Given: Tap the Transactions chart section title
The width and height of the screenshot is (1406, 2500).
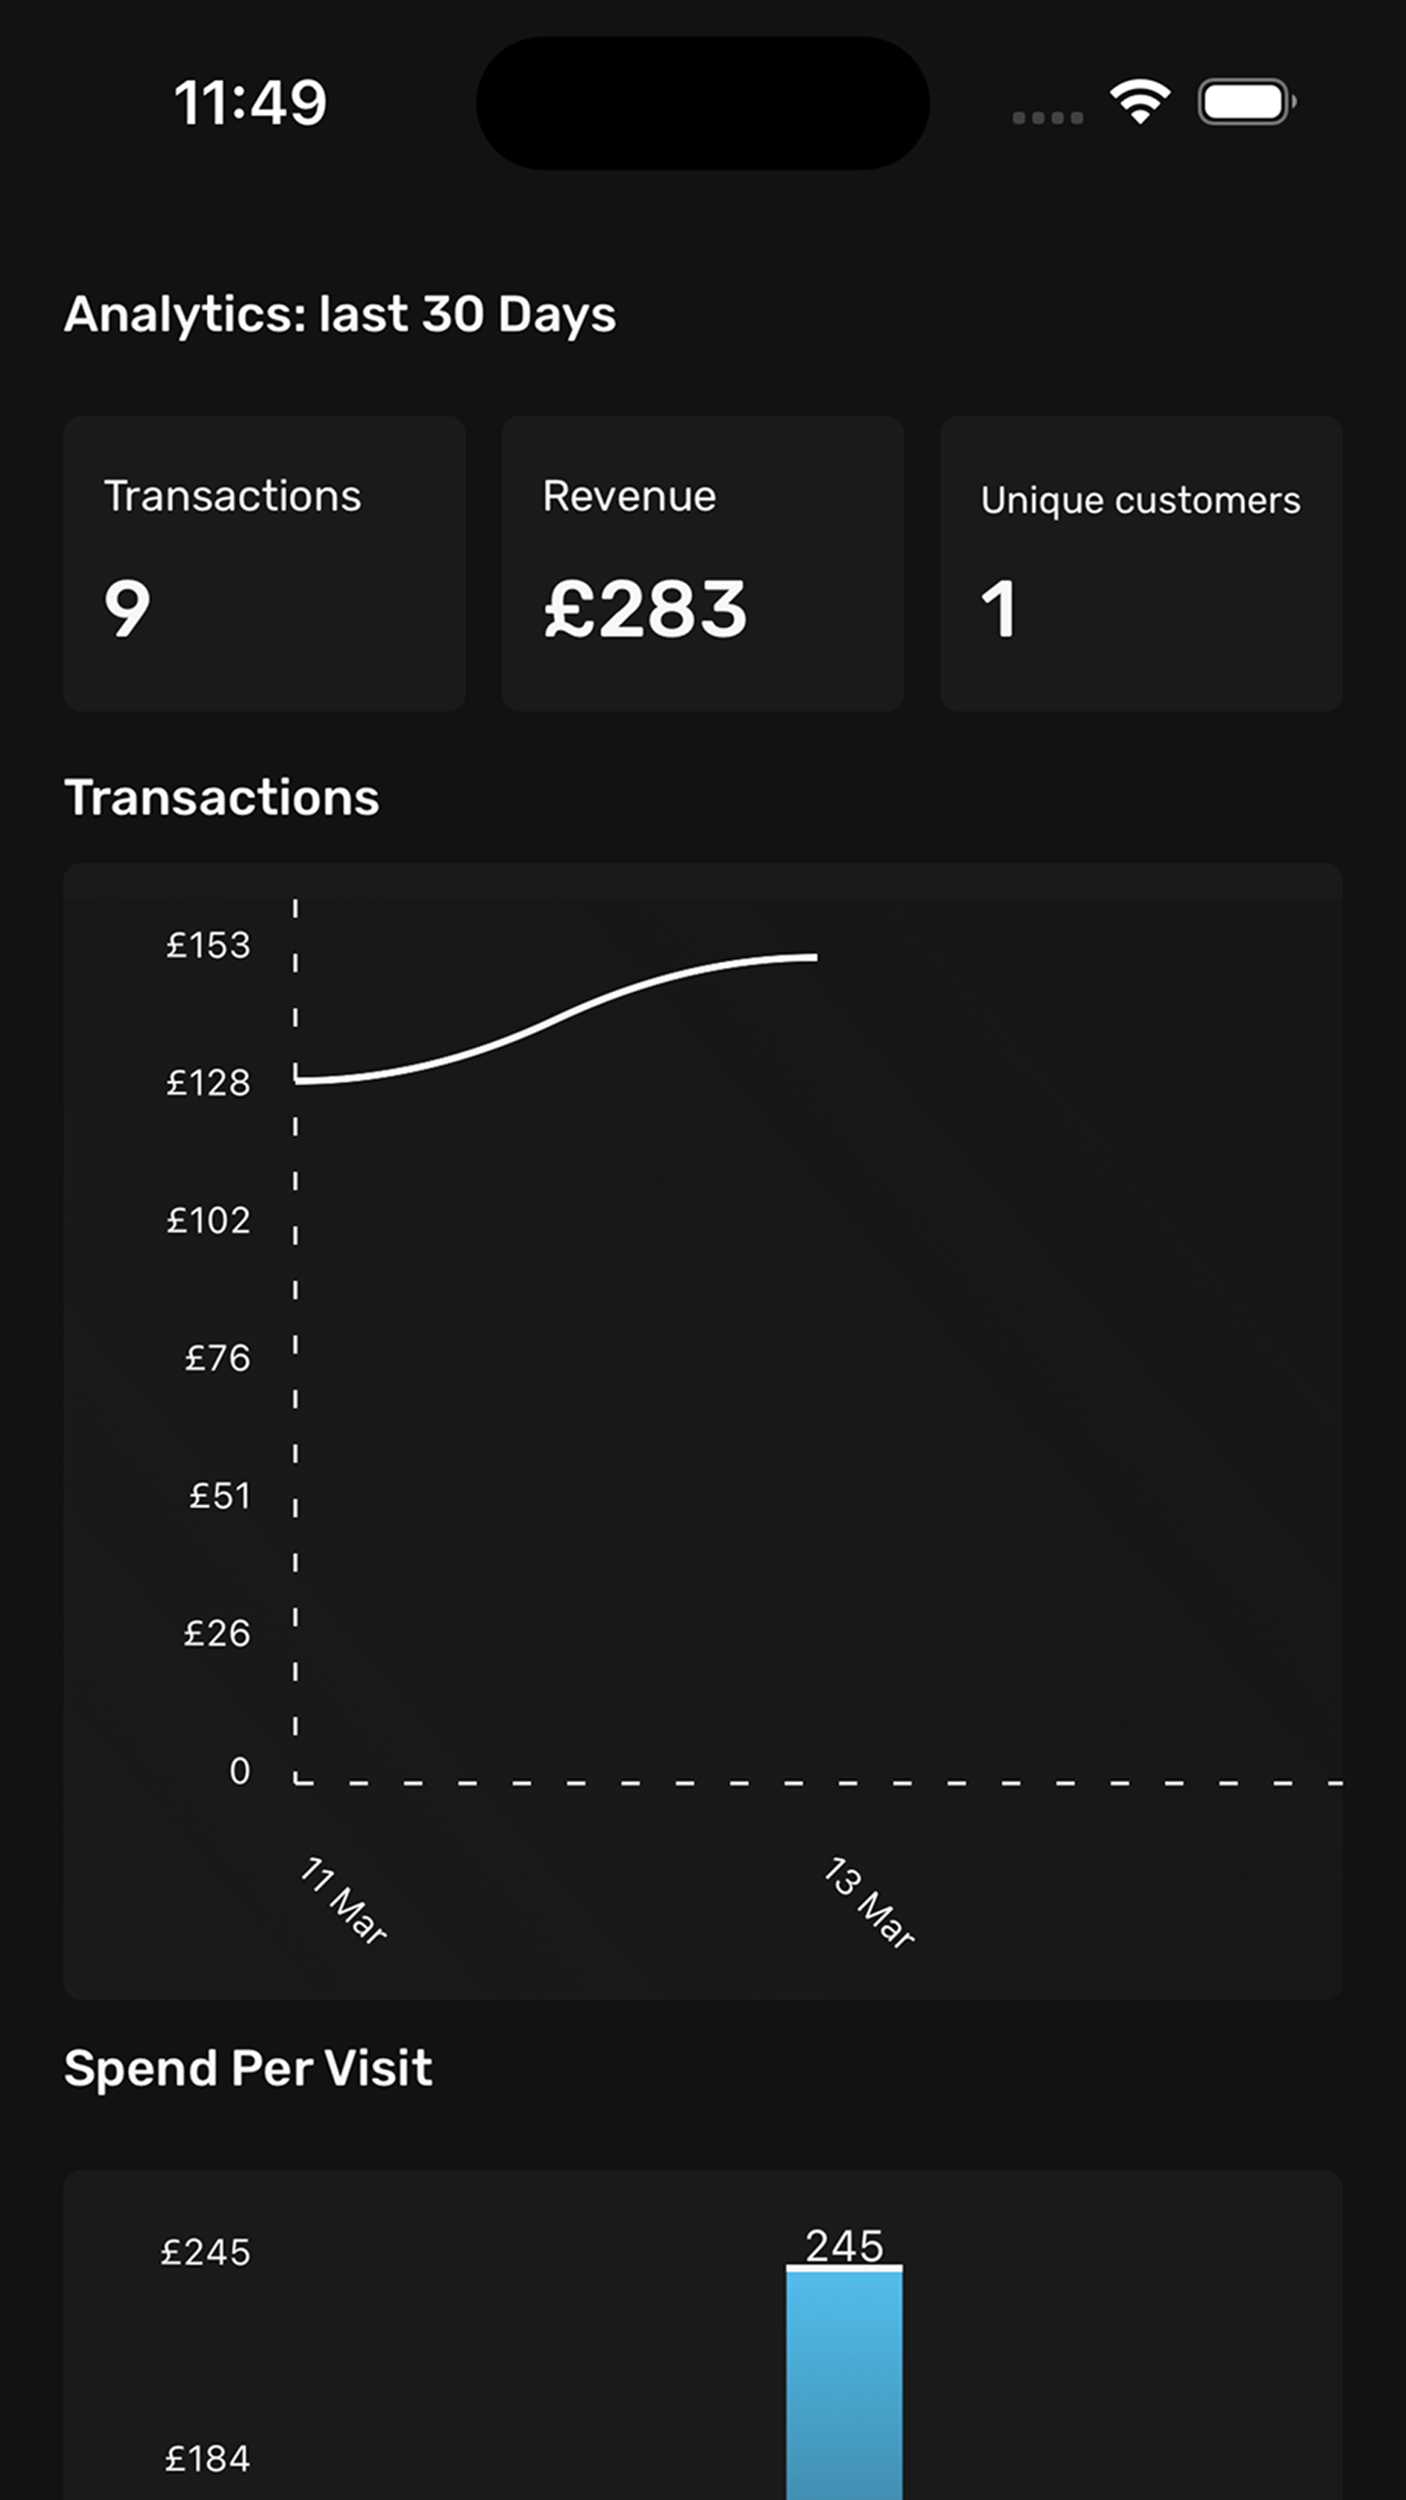Looking at the screenshot, I should (x=222, y=798).
